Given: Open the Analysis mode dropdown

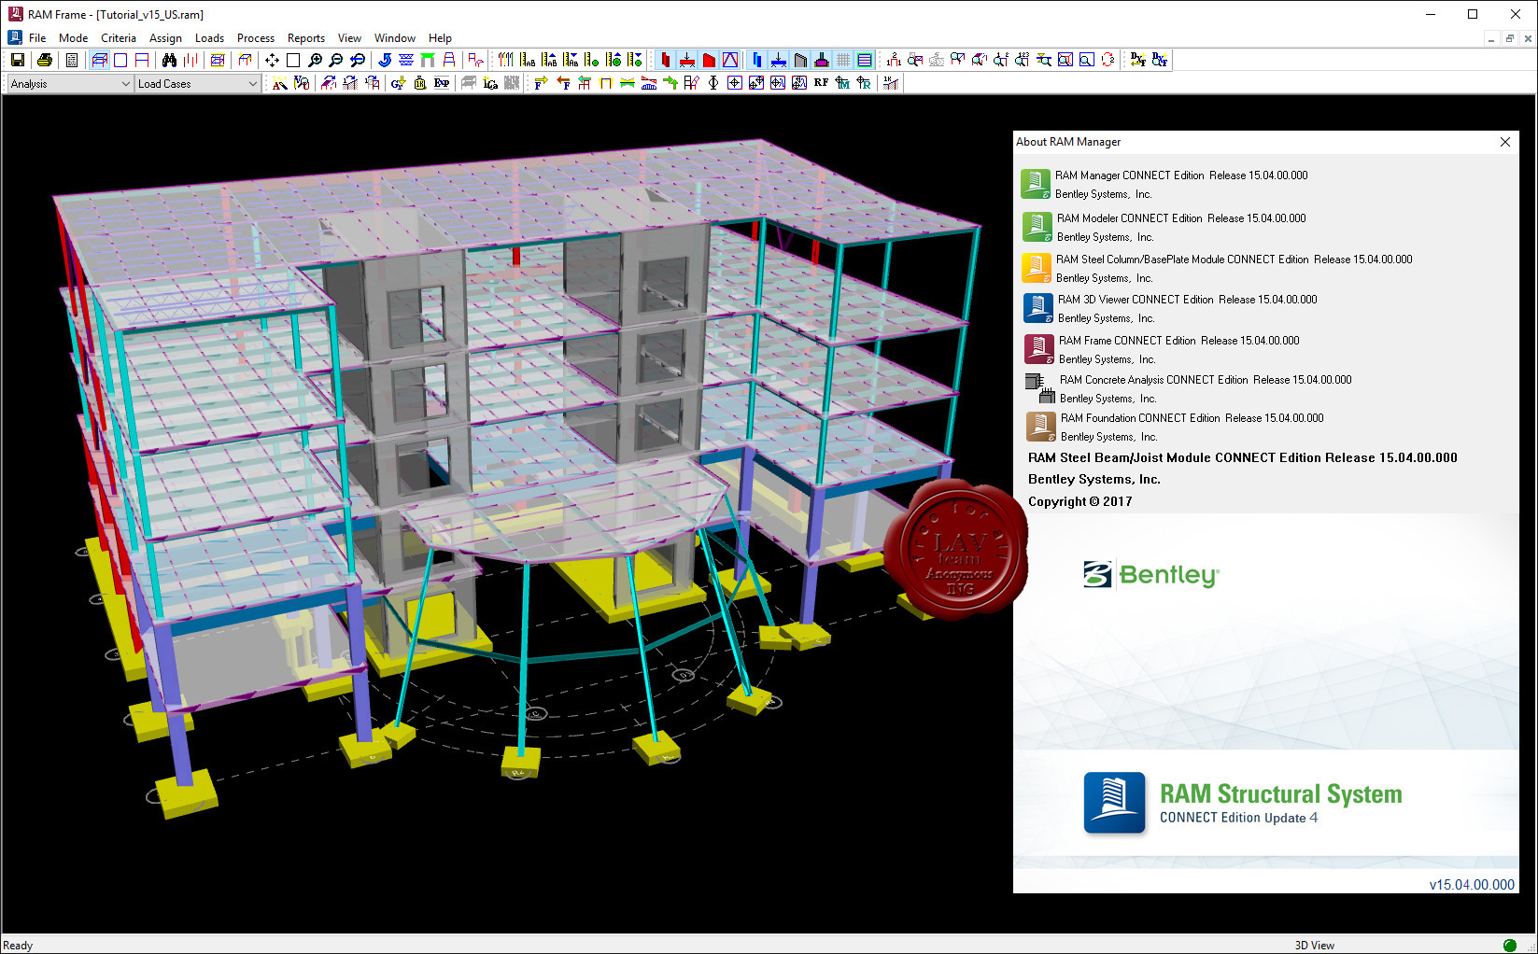Looking at the screenshot, I should pos(70,84).
